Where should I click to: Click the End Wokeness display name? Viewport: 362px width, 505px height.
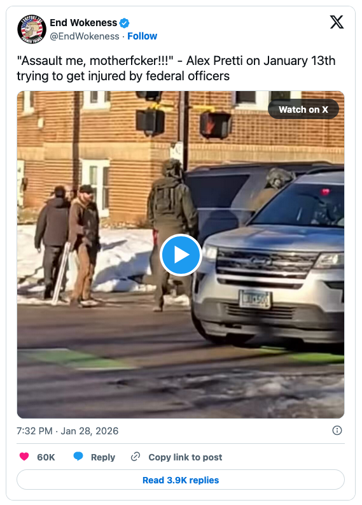coord(83,23)
